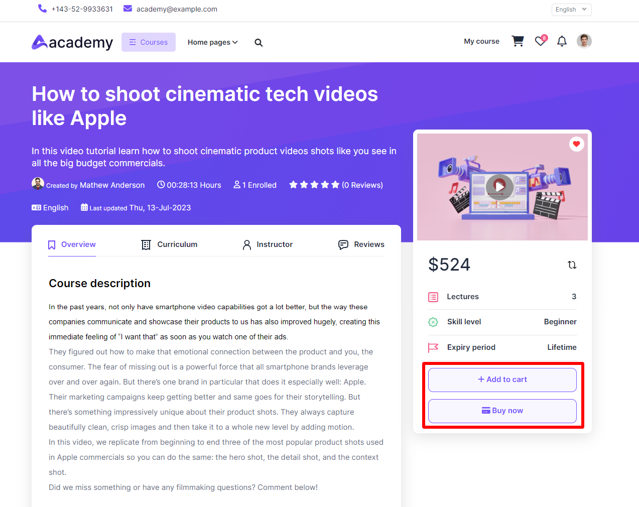Open the Reviews tab
This screenshot has width=639, height=507.
pyautogui.click(x=361, y=244)
